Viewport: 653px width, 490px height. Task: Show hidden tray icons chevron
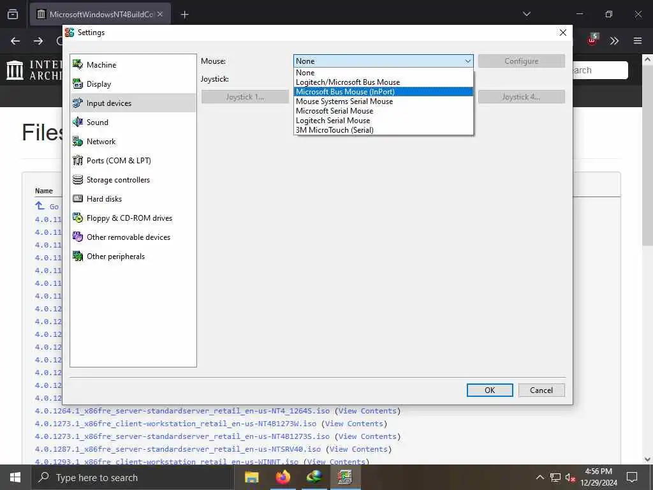point(539,477)
